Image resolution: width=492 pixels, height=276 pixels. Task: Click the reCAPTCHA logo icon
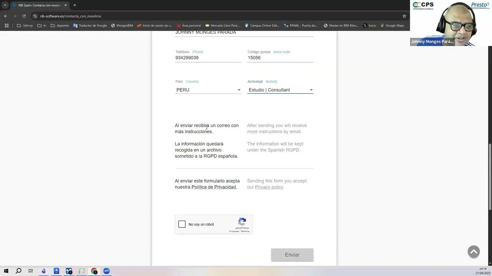(242, 222)
